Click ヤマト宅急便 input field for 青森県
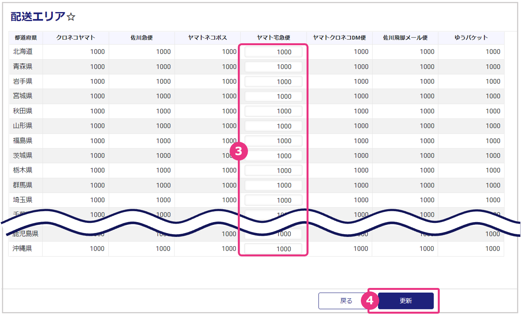The height and width of the screenshot is (316, 528). pyautogui.click(x=273, y=67)
